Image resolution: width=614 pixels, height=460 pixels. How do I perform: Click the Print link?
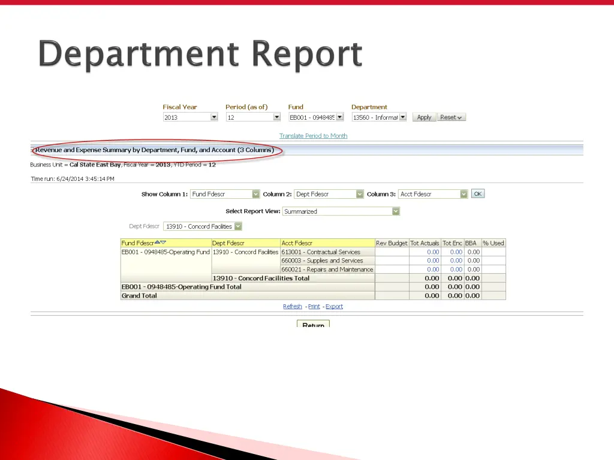point(314,306)
